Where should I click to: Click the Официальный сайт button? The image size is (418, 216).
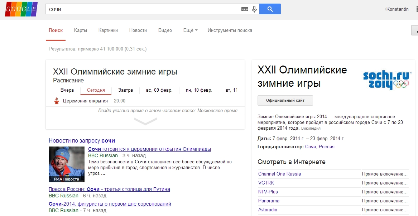pyautogui.click(x=285, y=101)
